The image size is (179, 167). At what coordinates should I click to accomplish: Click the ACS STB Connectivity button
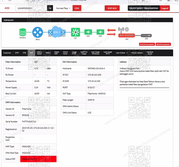[x=163, y=44]
